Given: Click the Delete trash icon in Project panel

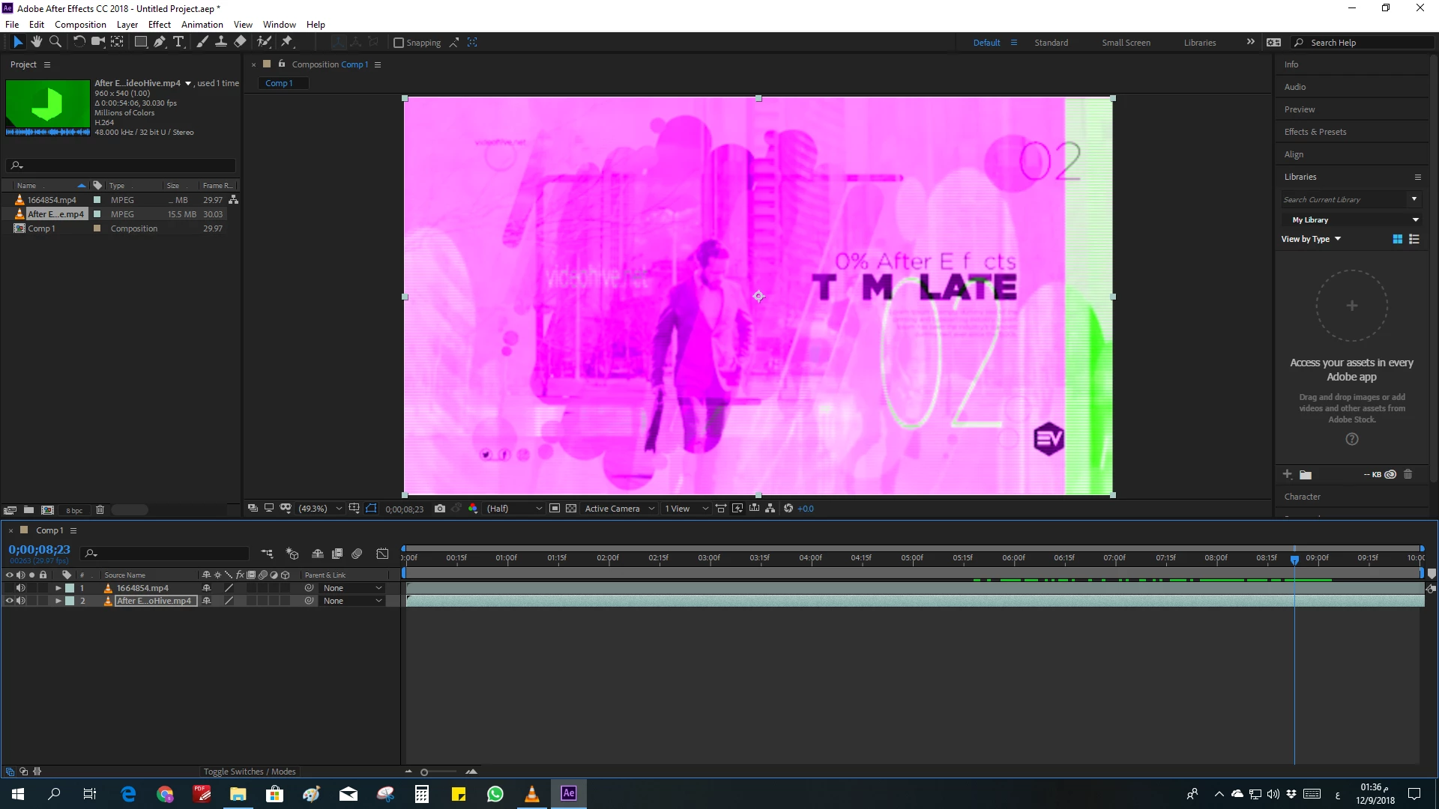Looking at the screenshot, I should (x=100, y=510).
